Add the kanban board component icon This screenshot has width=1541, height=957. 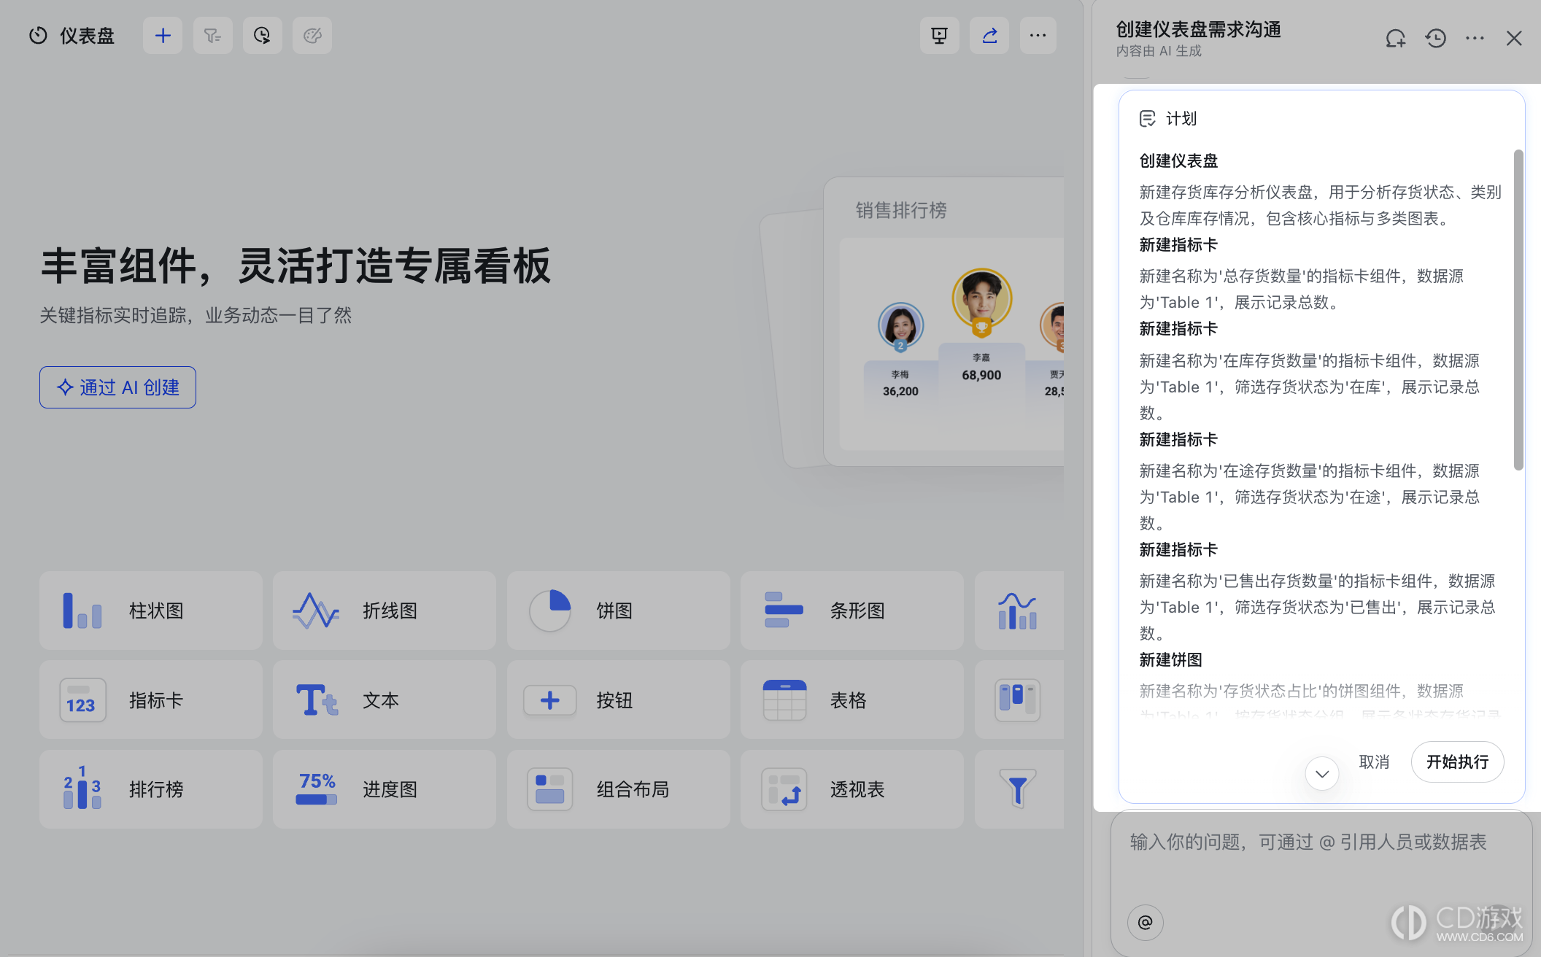(x=1019, y=700)
